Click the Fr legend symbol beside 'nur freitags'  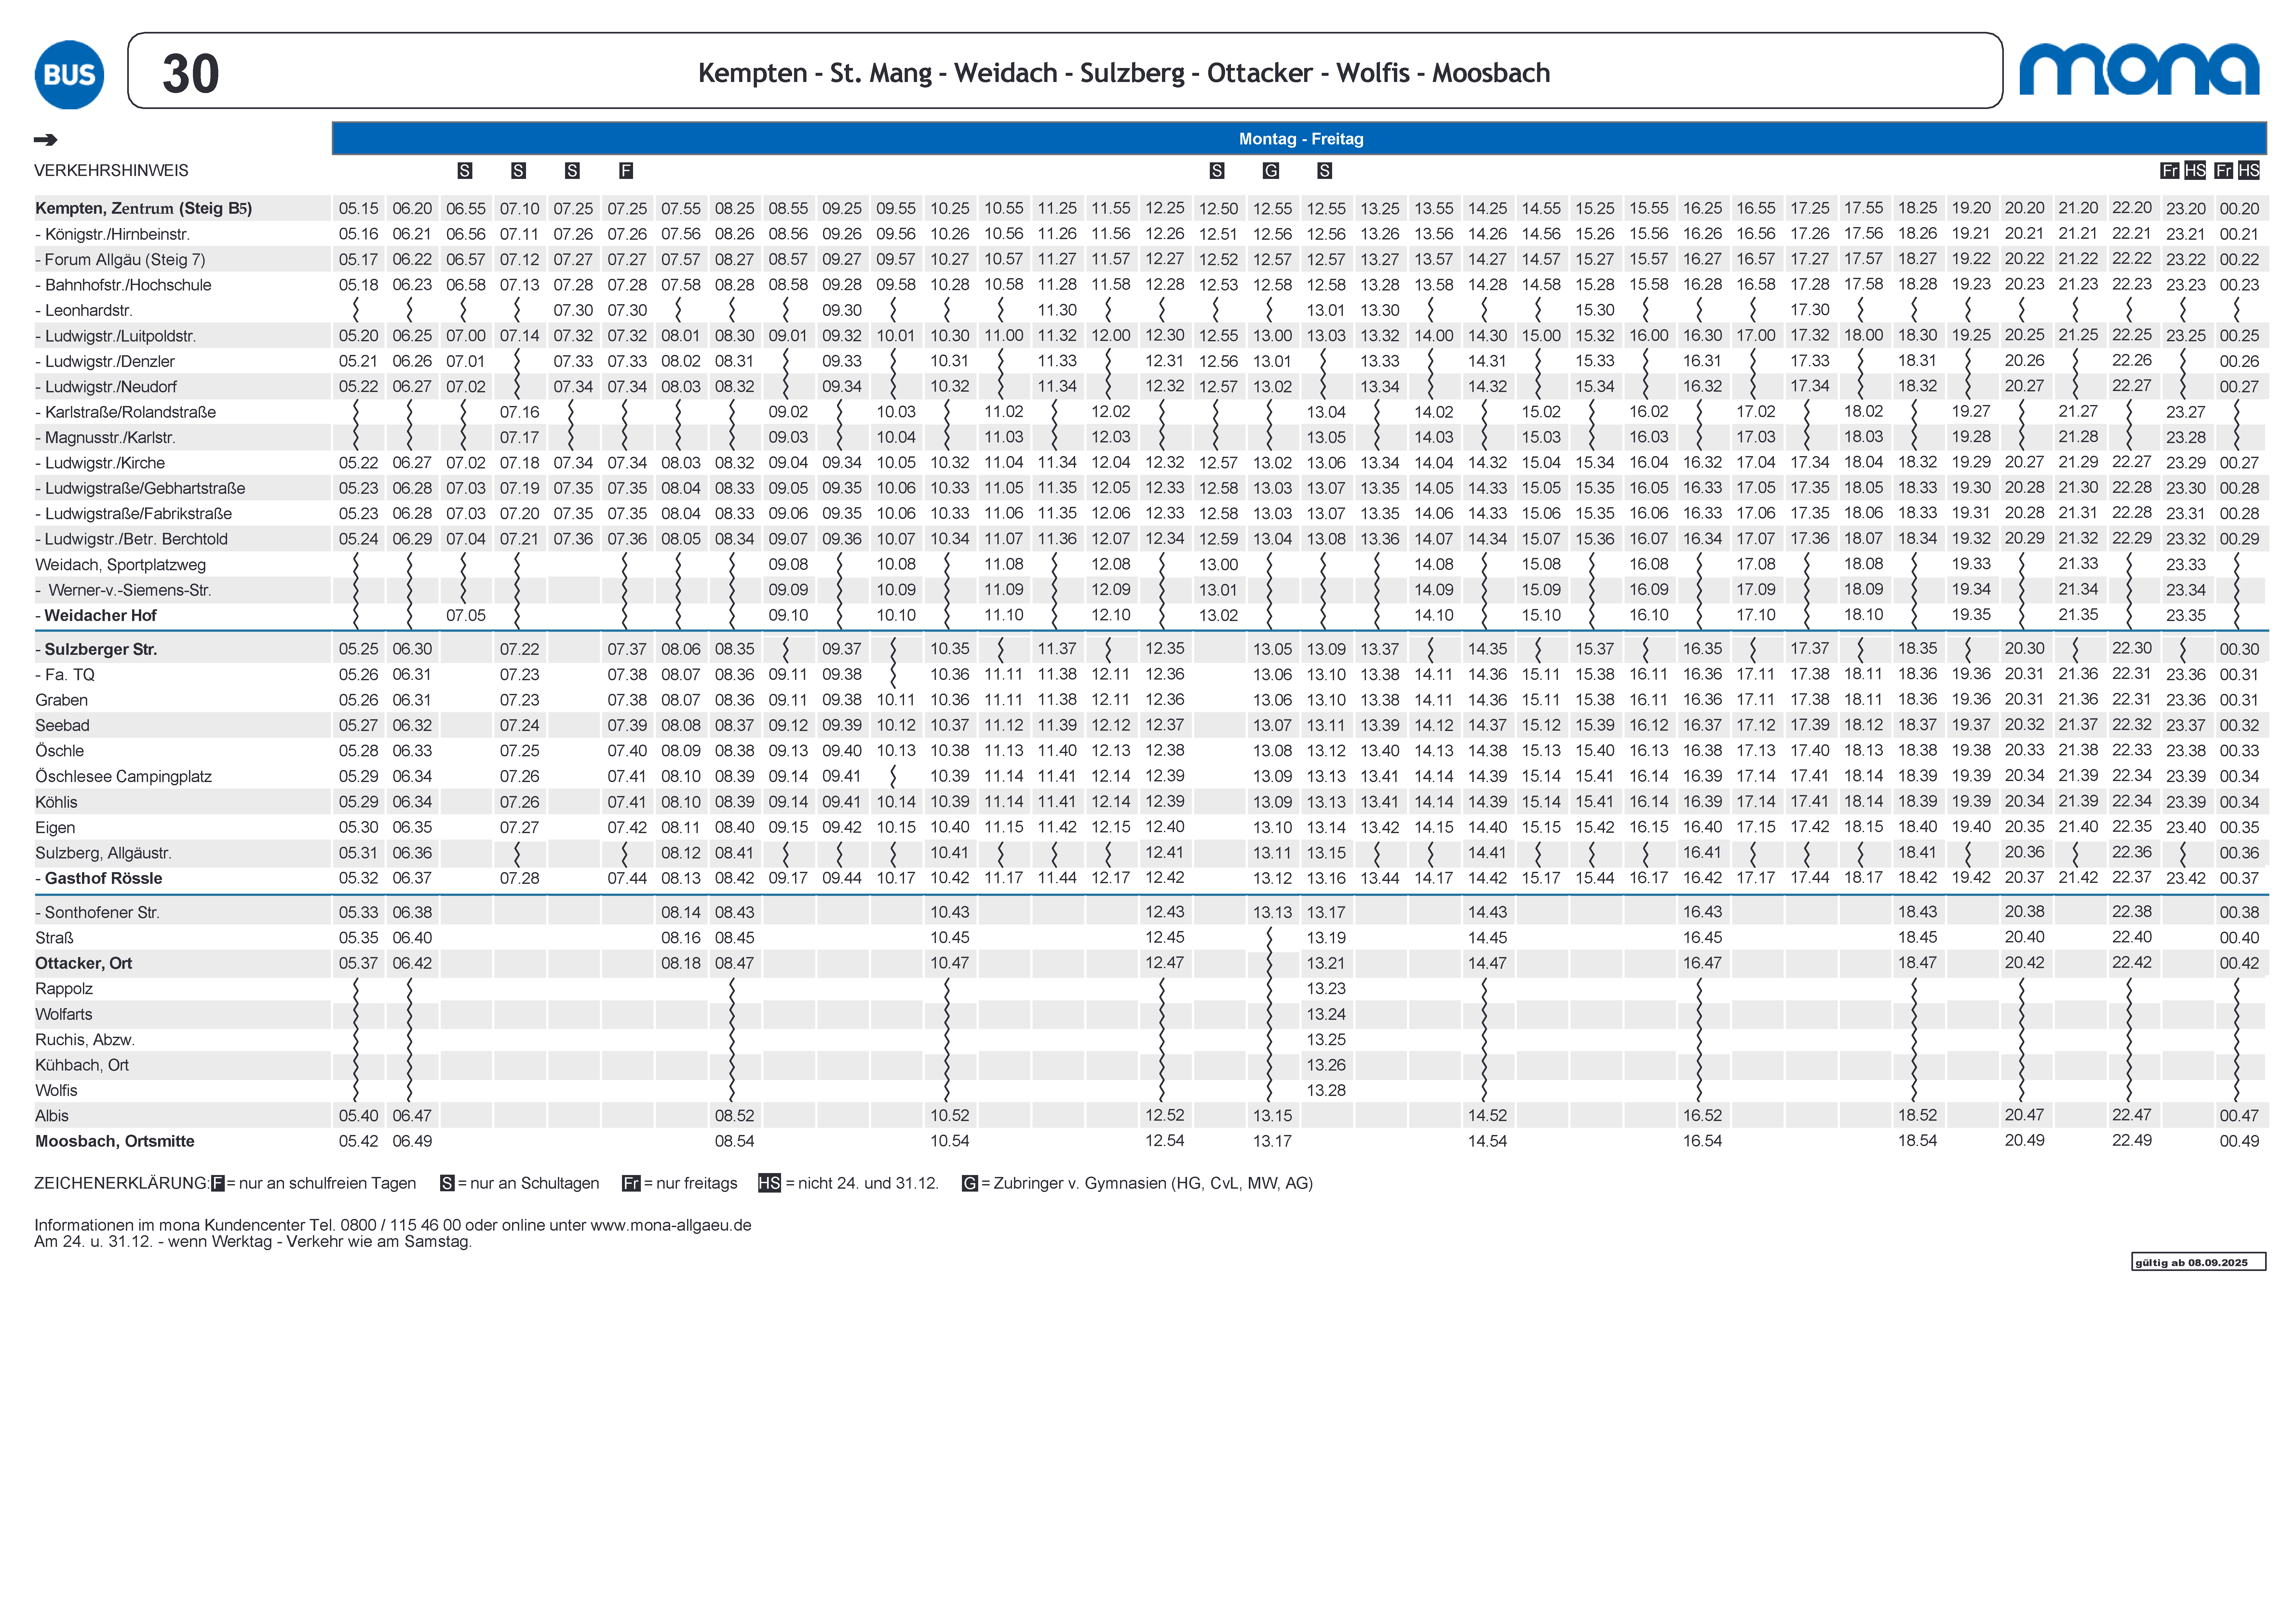tap(631, 1183)
